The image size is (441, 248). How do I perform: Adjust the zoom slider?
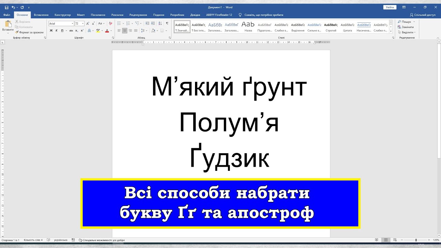[x=416, y=240]
